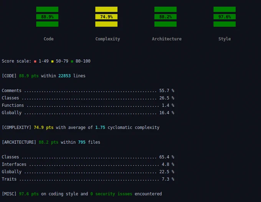261x202 pixels.
Task: Click the 65.4 % Classes value
Action: [x=167, y=157]
